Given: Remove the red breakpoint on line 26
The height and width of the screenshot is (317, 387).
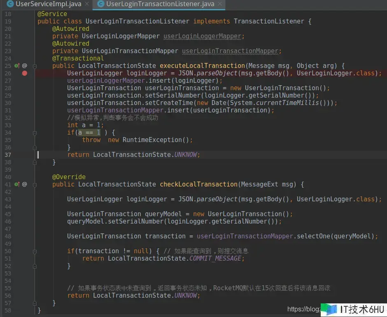Looking at the screenshot, I should 25,73.
